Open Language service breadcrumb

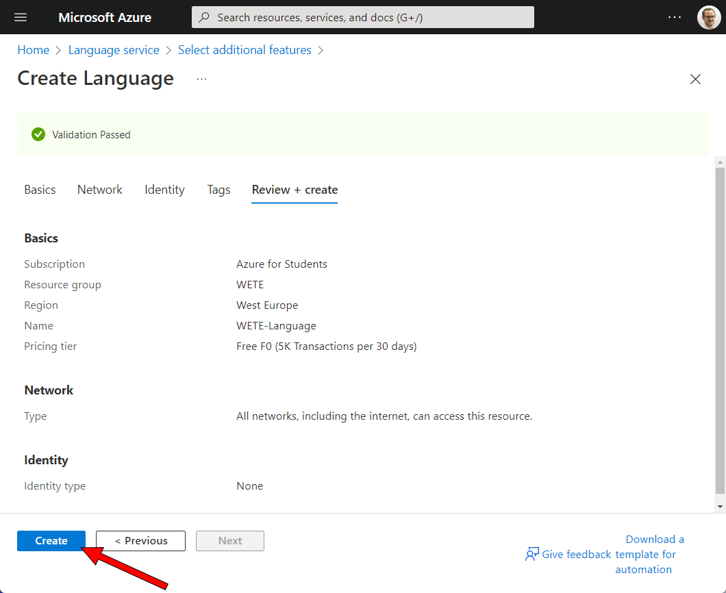pyautogui.click(x=114, y=50)
